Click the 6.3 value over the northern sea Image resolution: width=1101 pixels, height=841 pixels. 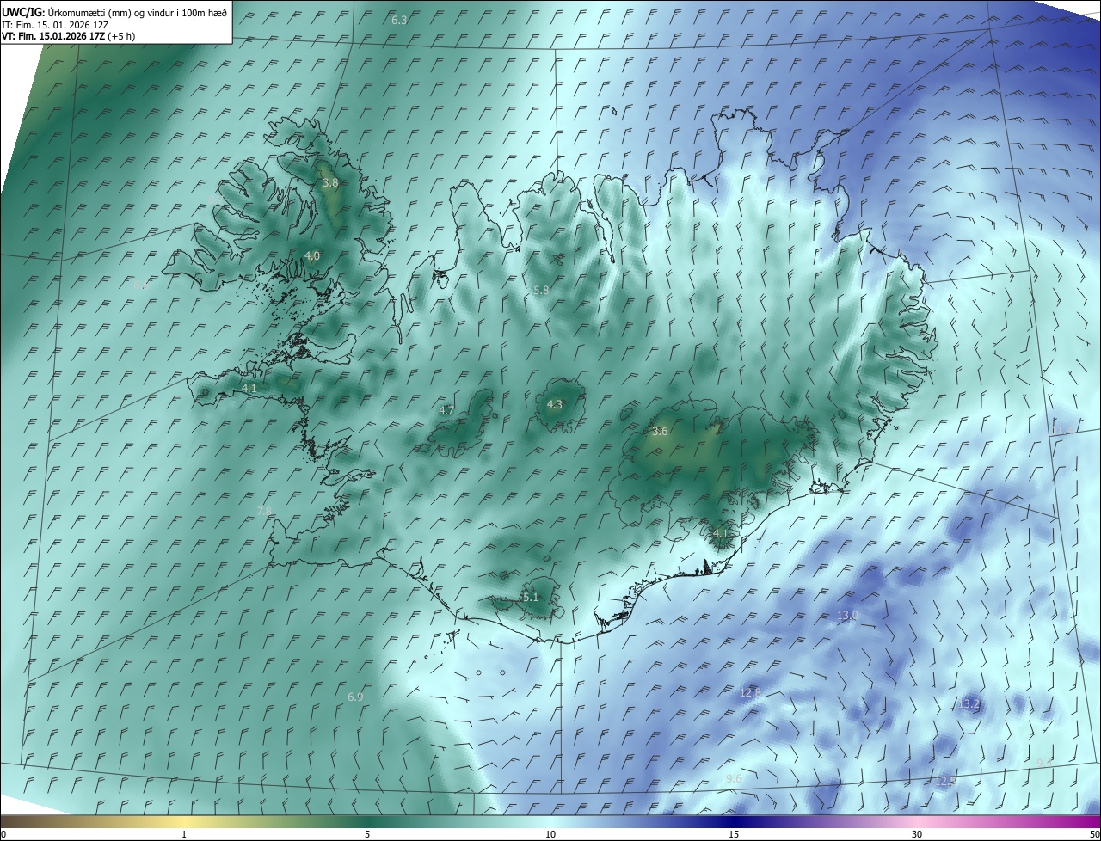click(399, 19)
